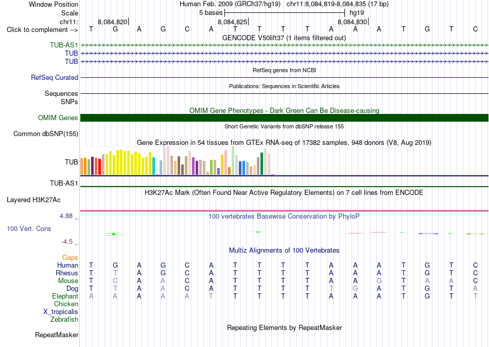The width and height of the screenshot is (489, 347).
Task: Click 'Short Genetic Variants from dbSNP release 155'
Action: coord(284,126)
